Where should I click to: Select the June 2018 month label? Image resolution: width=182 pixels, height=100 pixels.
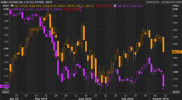pos(85,99)
